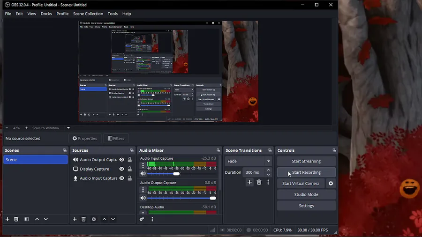Toggle lock on Audio Output Capture source

coord(130,160)
